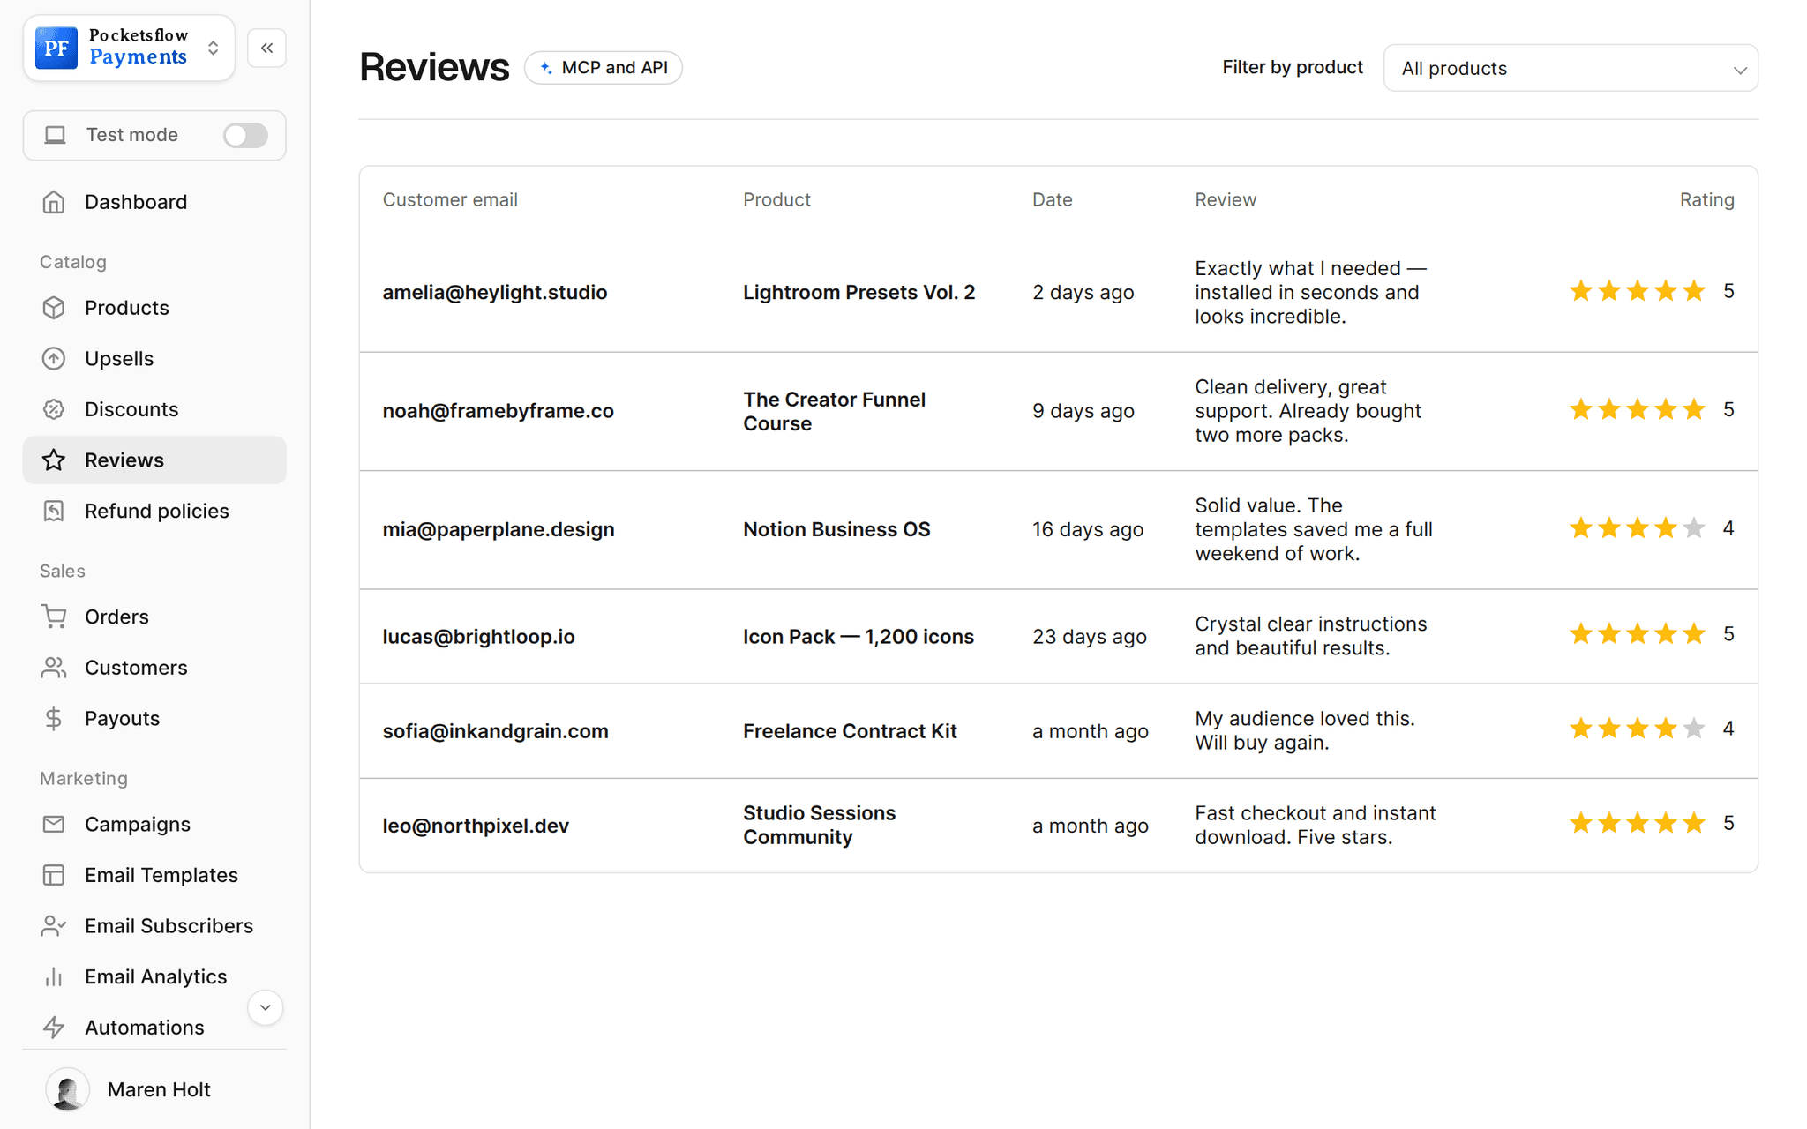The height and width of the screenshot is (1129, 1807).
Task: Toggle the Test mode switch
Action: coord(245,135)
